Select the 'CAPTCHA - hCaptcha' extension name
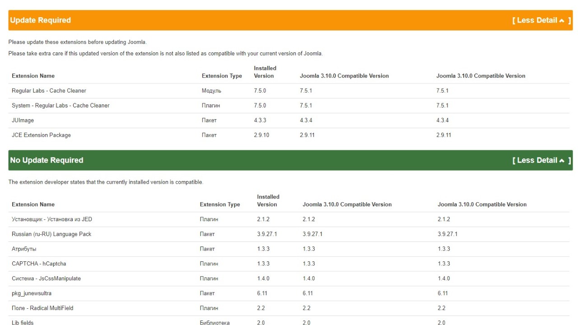This screenshot has width=578, height=325. [39, 264]
